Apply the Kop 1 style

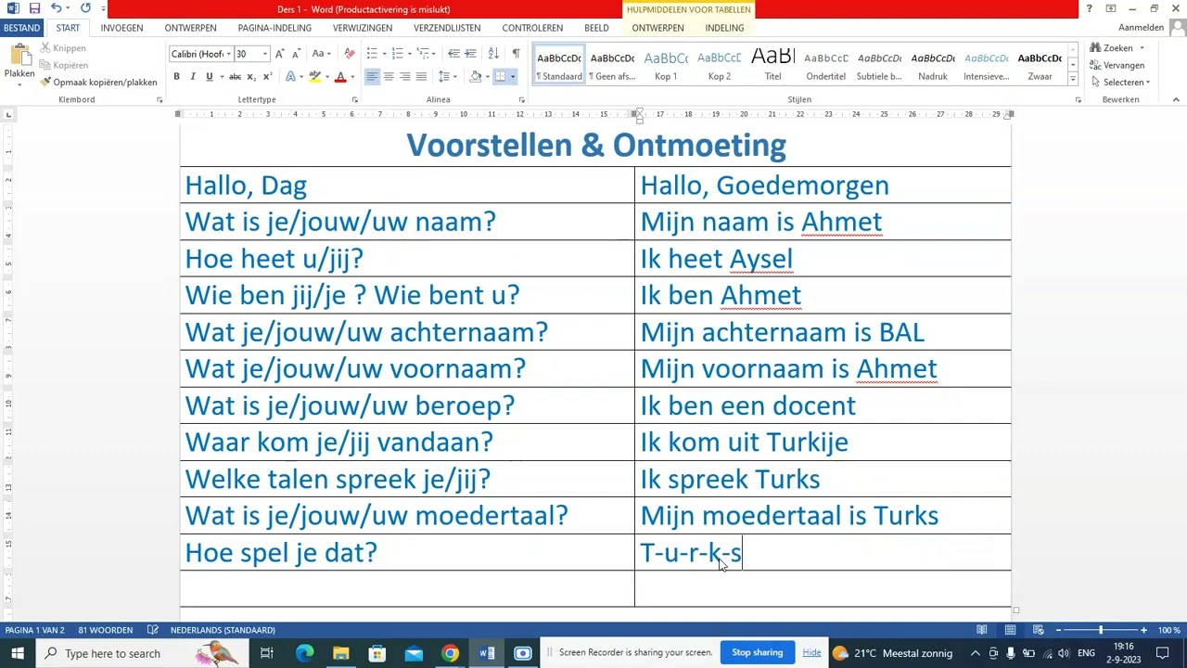(x=666, y=65)
